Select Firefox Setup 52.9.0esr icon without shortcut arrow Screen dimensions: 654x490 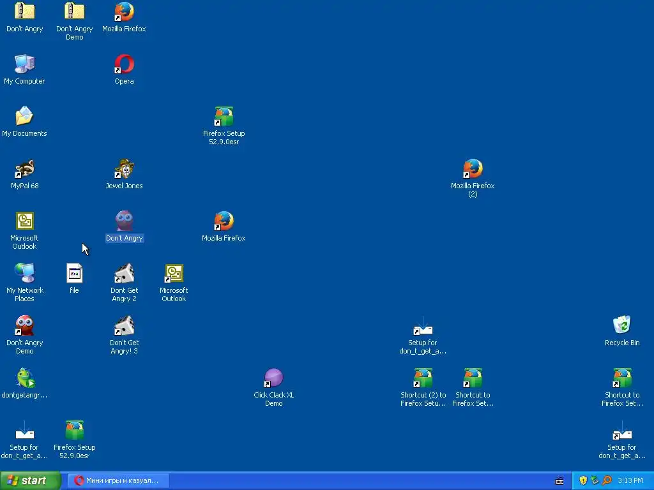point(74,431)
